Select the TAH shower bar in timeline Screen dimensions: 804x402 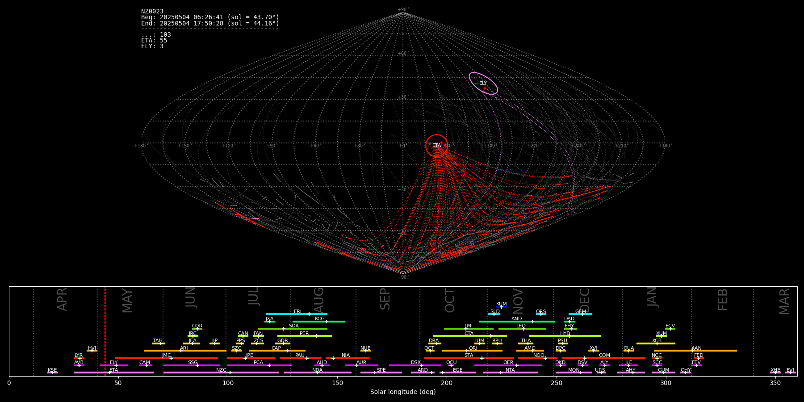tap(159, 343)
